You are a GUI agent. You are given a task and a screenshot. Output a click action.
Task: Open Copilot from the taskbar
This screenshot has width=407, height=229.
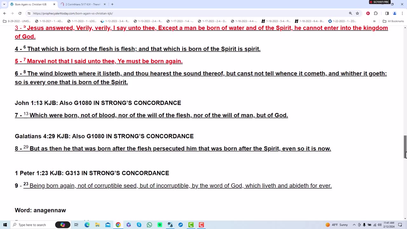pos(63,225)
